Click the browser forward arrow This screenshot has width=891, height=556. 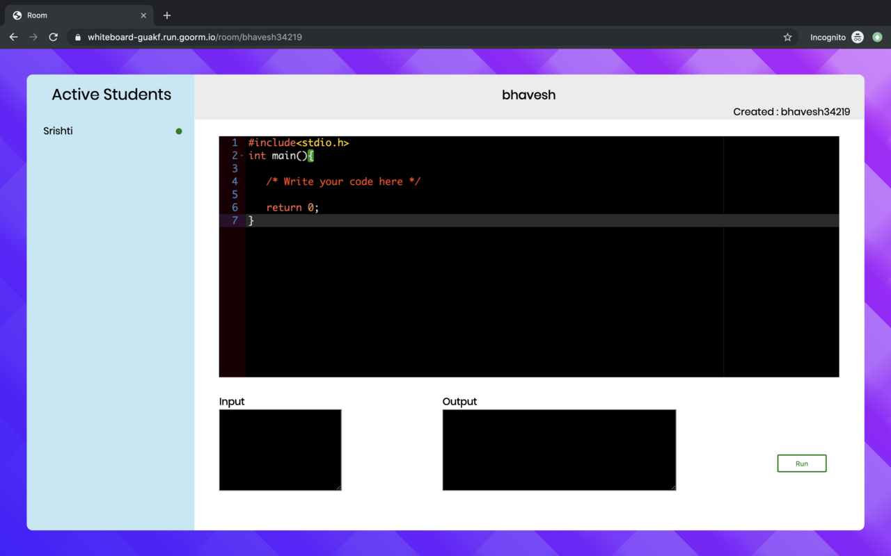click(33, 37)
